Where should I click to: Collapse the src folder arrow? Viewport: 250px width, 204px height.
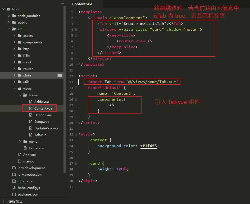pyautogui.click(x=9, y=29)
